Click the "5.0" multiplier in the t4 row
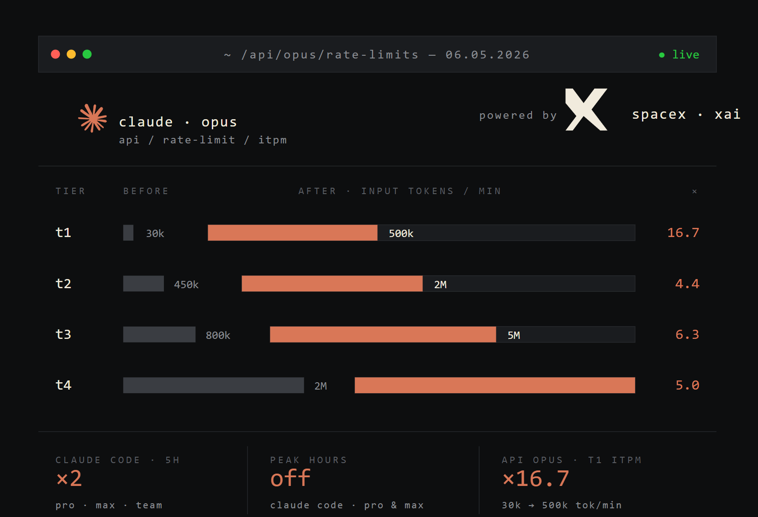The width and height of the screenshot is (758, 517). pyautogui.click(x=687, y=385)
